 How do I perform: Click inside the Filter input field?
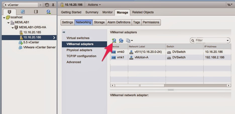[210, 41]
